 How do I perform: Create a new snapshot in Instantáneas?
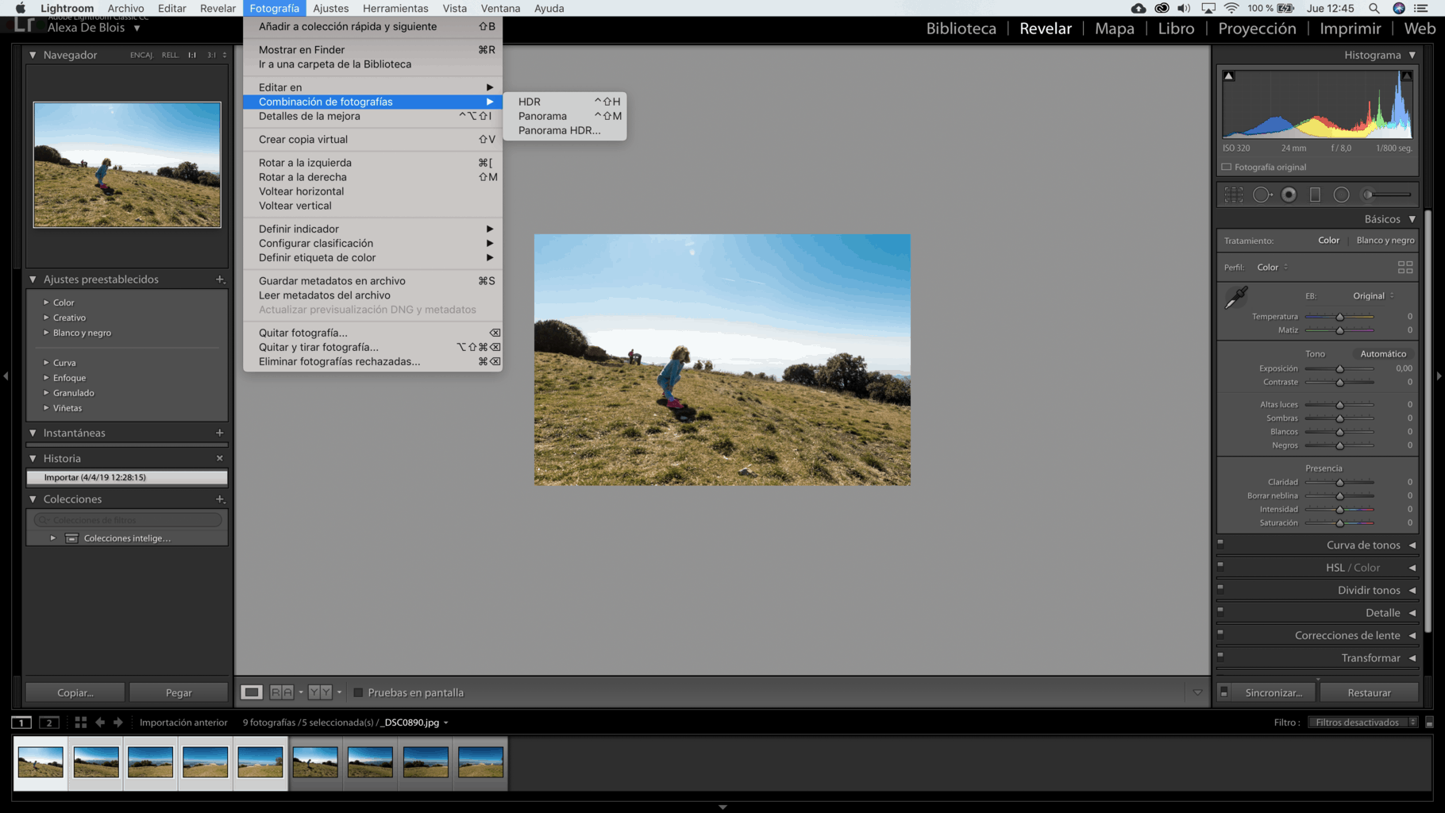(220, 433)
